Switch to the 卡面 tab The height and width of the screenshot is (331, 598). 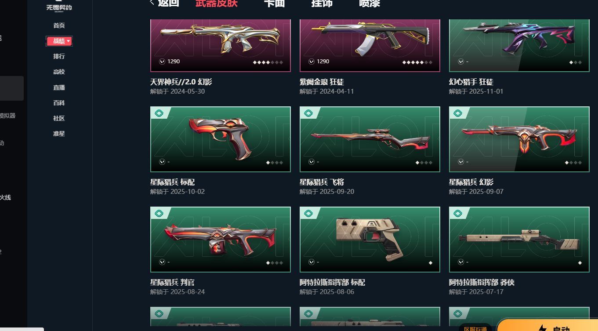tap(274, 3)
